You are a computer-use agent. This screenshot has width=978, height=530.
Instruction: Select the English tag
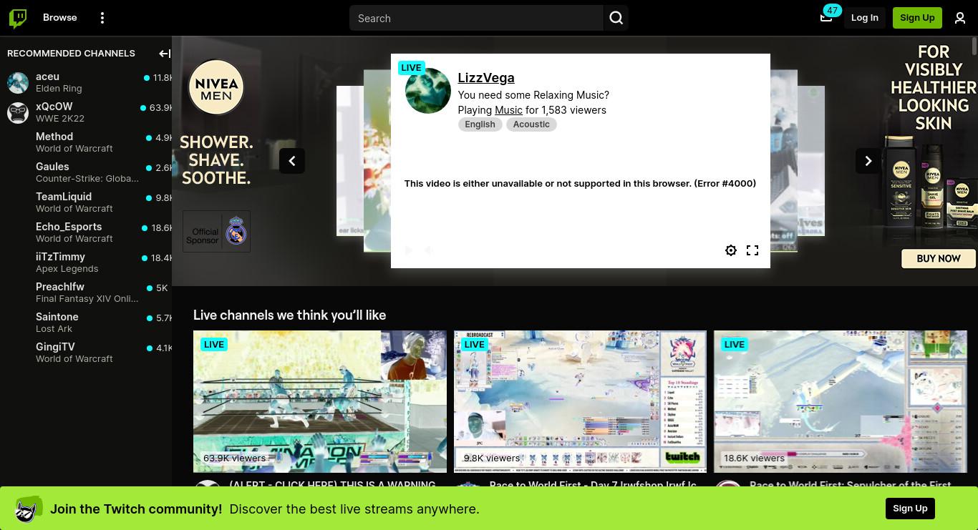(480, 124)
